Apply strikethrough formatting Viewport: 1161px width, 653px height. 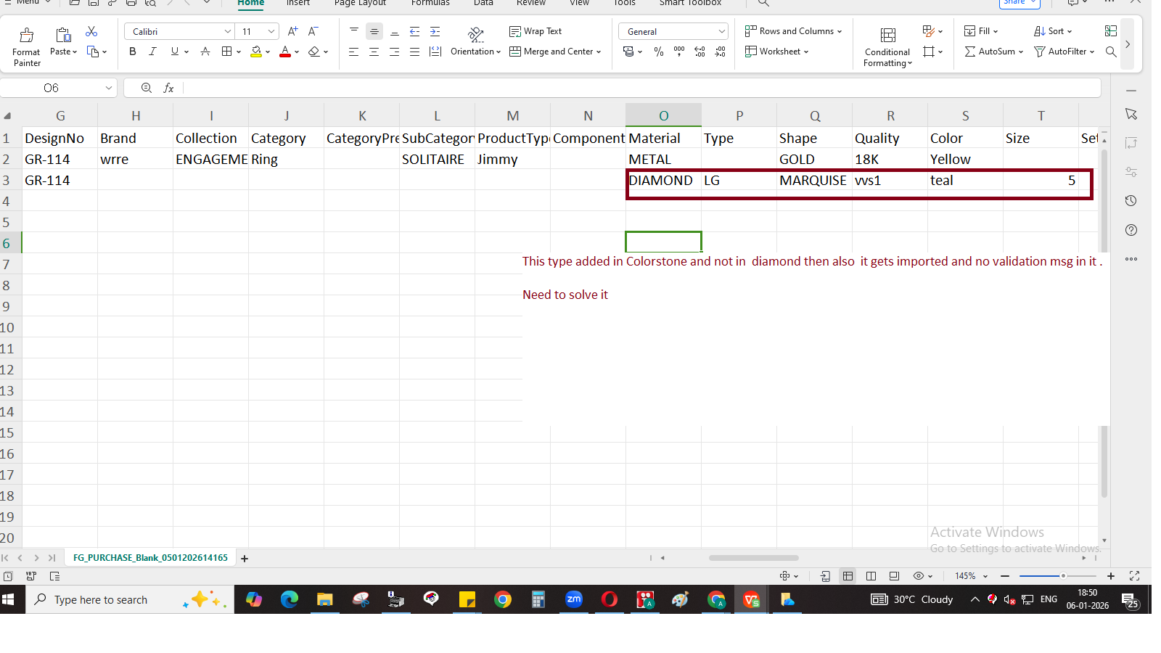(205, 52)
